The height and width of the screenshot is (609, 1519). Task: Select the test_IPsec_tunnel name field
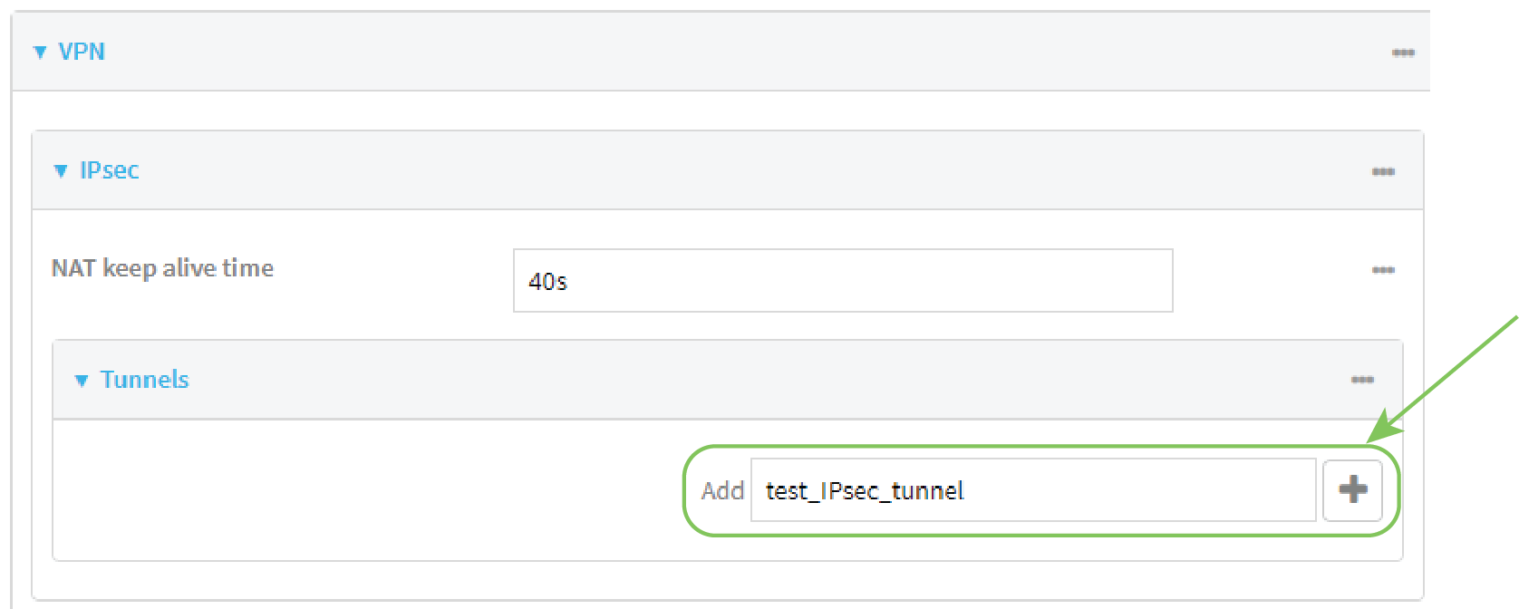(1033, 490)
